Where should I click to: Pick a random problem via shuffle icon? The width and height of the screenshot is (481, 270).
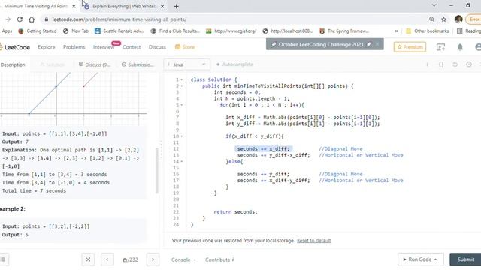pos(88,259)
